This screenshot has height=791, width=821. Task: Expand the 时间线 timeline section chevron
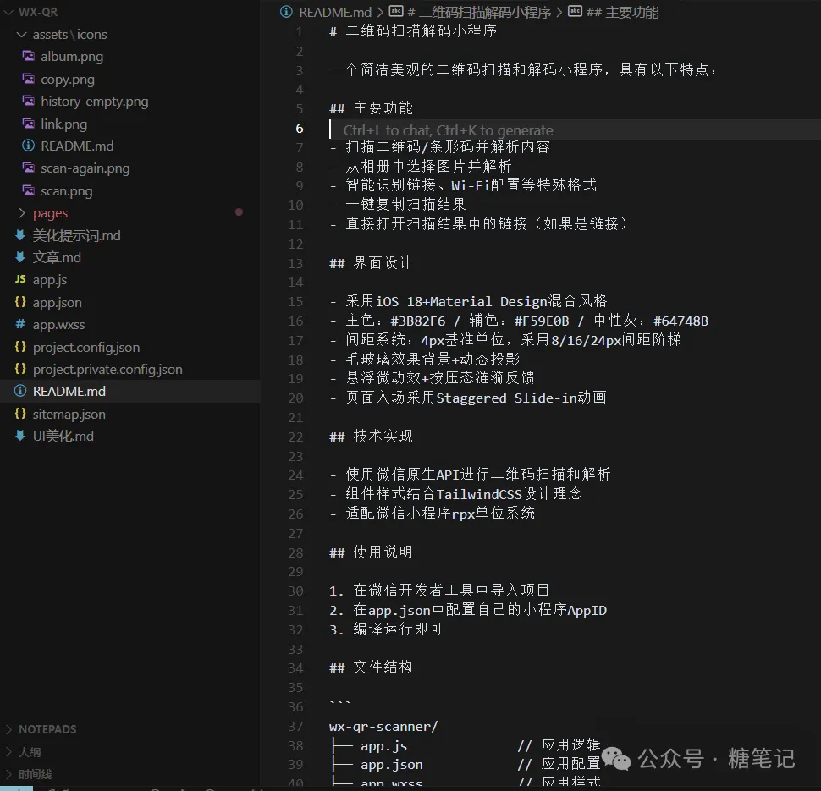pos(8,774)
